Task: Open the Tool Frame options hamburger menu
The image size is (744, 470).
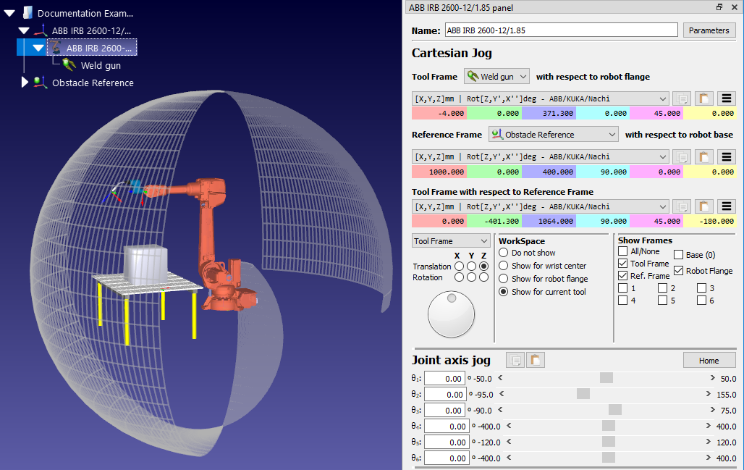Action: [x=727, y=98]
